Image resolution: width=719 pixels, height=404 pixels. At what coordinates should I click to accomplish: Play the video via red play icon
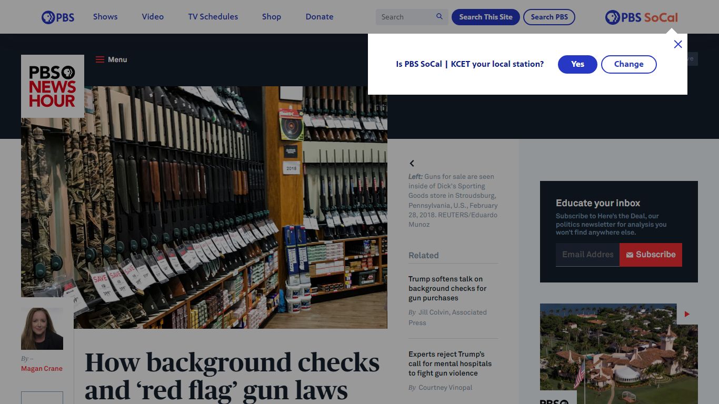687,314
